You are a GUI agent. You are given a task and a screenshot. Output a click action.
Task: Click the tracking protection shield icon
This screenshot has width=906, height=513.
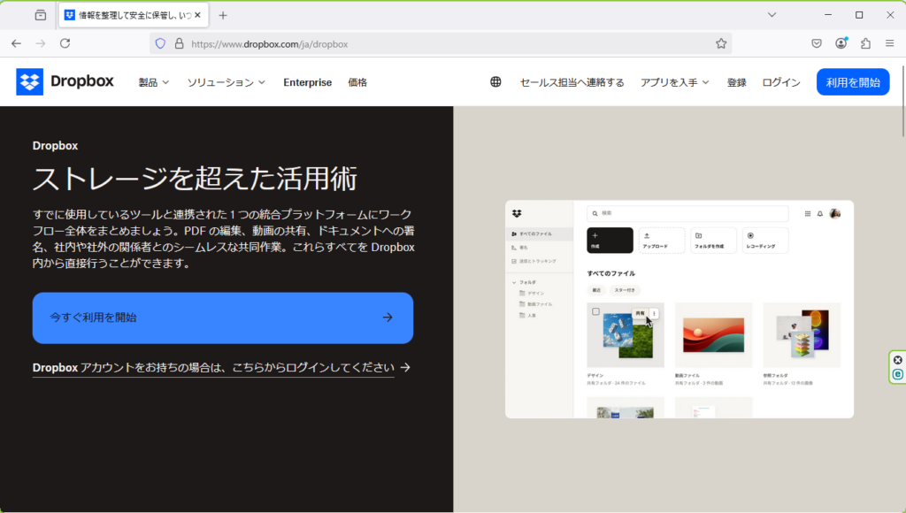160,43
